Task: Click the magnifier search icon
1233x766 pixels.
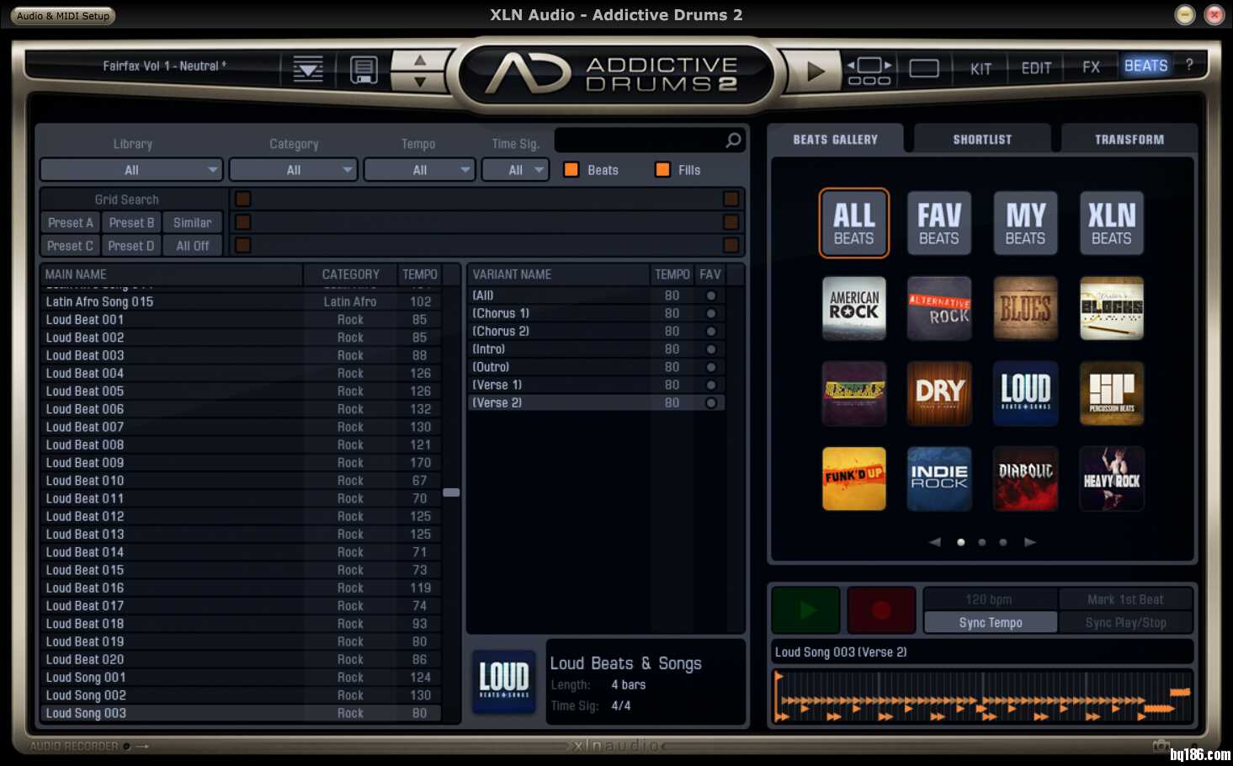Action: tap(733, 140)
